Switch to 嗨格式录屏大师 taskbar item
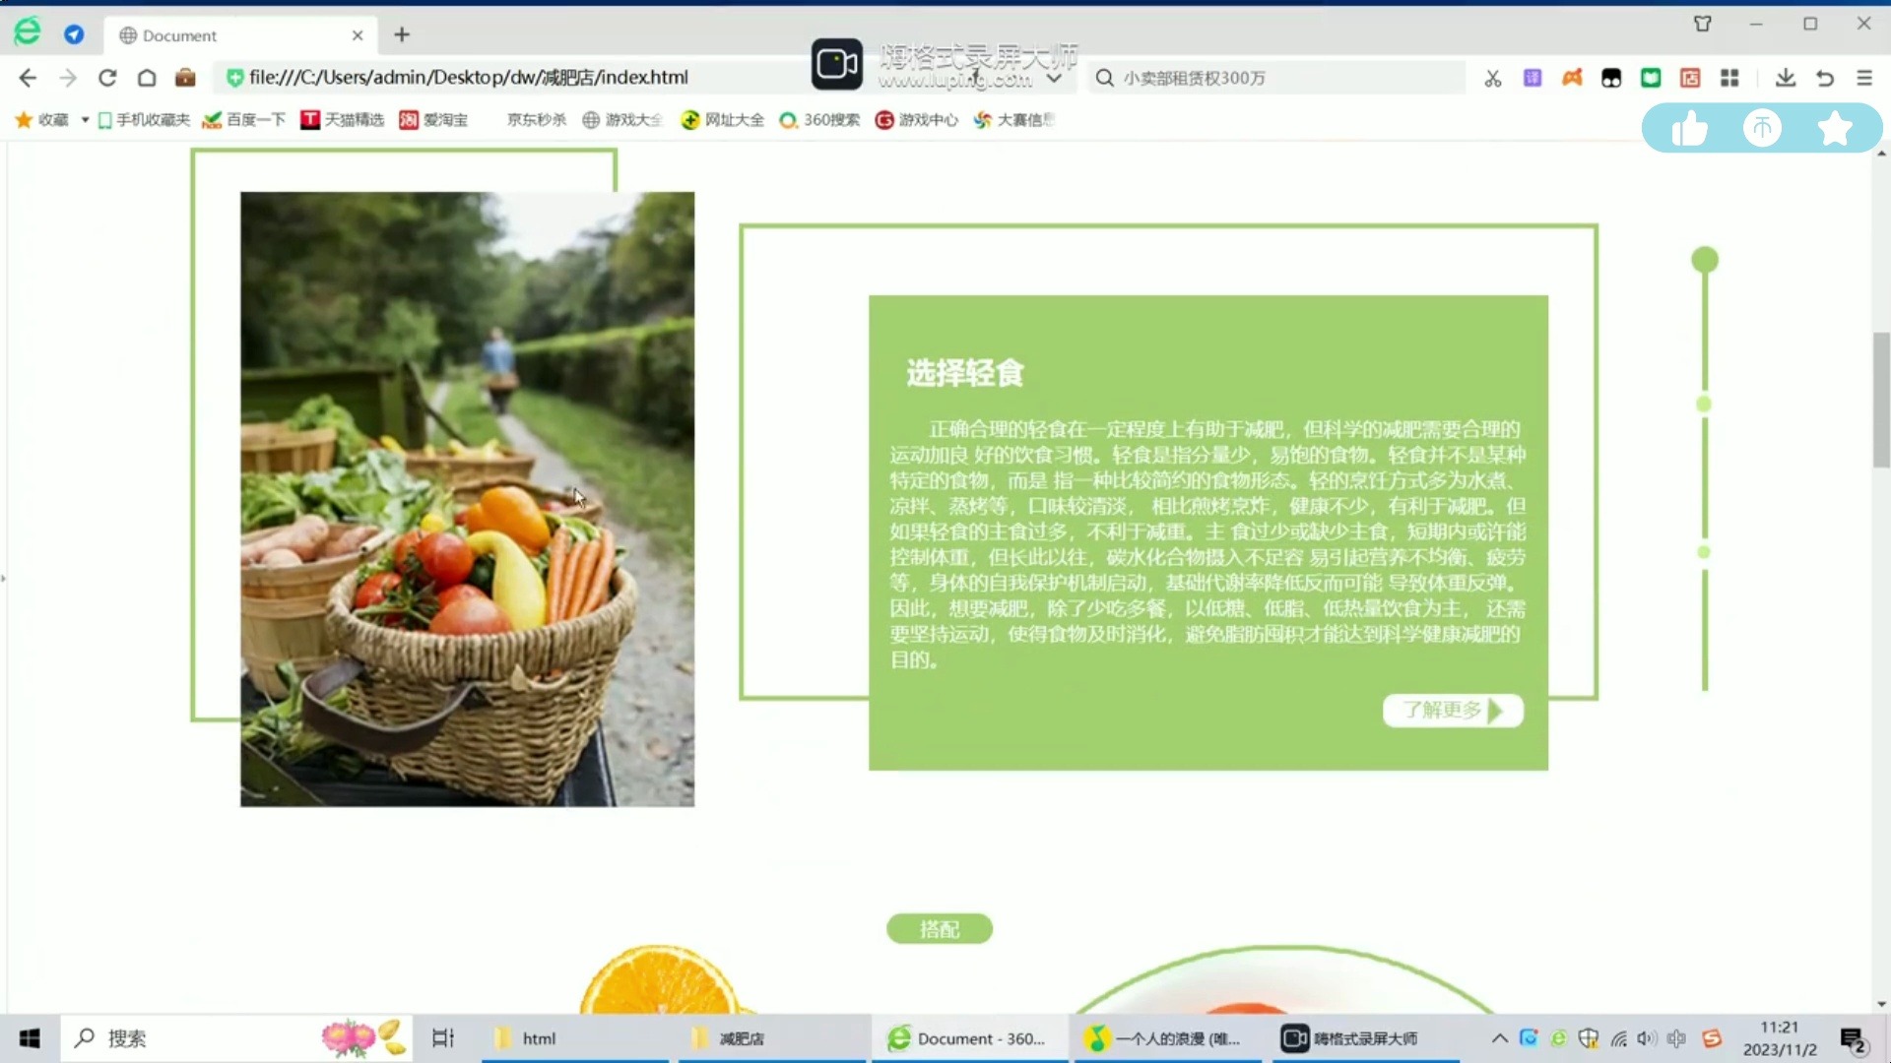Viewport: 1891px width, 1063px height. point(1366,1038)
